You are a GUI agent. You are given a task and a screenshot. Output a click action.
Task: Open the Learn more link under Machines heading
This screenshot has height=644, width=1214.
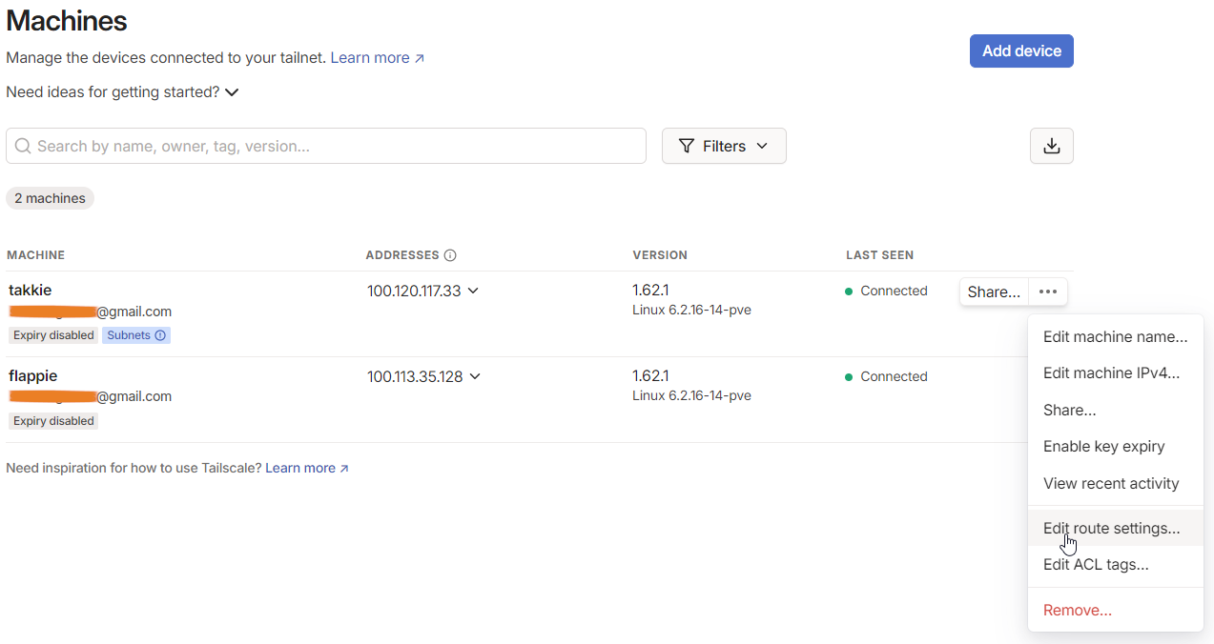click(x=378, y=58)
